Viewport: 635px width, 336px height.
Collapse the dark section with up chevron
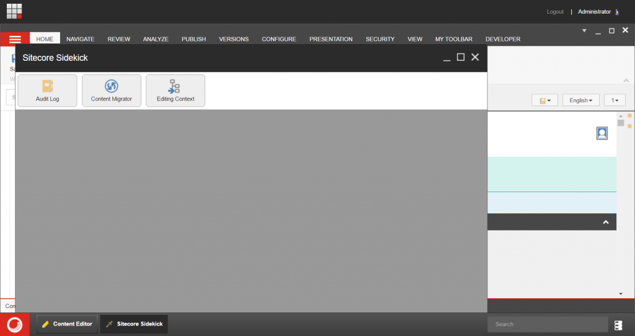tap(606, 223)
